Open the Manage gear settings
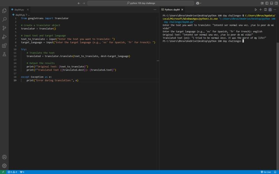This screenshot has width=279, height=174. pyautogui.click(x=4, y=166)
